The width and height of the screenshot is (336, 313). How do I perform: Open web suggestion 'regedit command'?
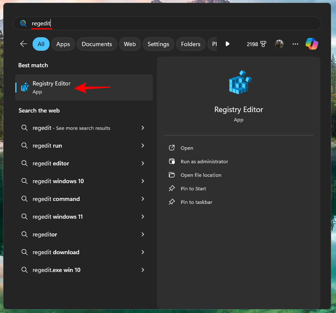coord(84,199)
